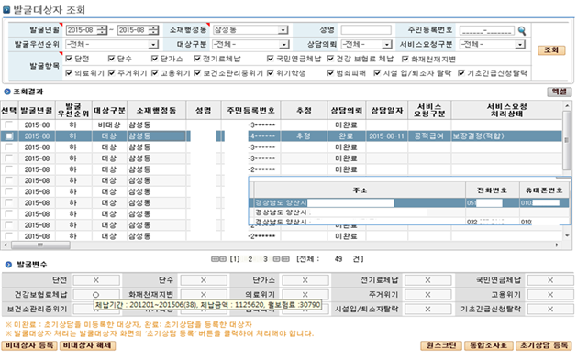Click vertical scrollbar up arrow of results
Viewport: 577px width, 359px height.
(x=567, y=106)
